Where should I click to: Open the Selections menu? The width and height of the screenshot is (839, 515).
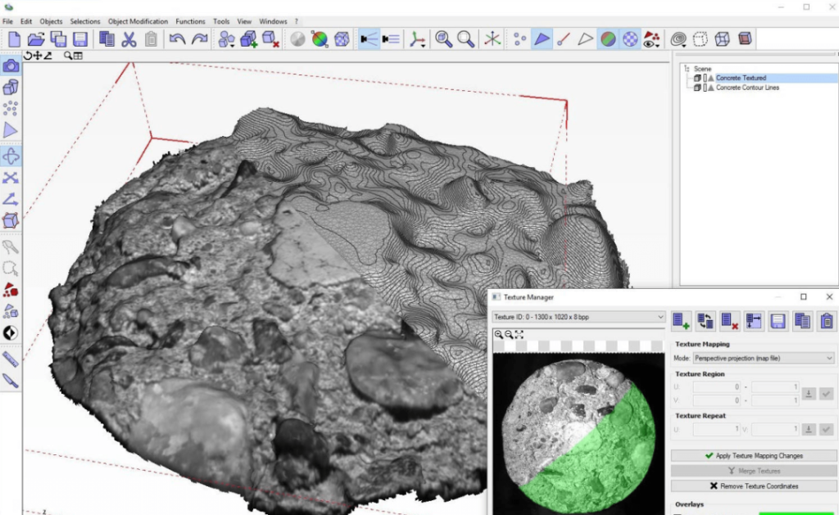pos(84,21)
